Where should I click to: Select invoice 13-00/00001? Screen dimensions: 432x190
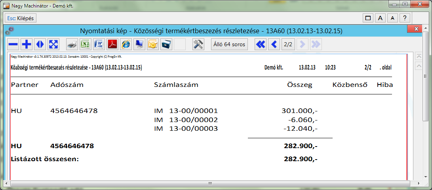click(x=193, y=111)
